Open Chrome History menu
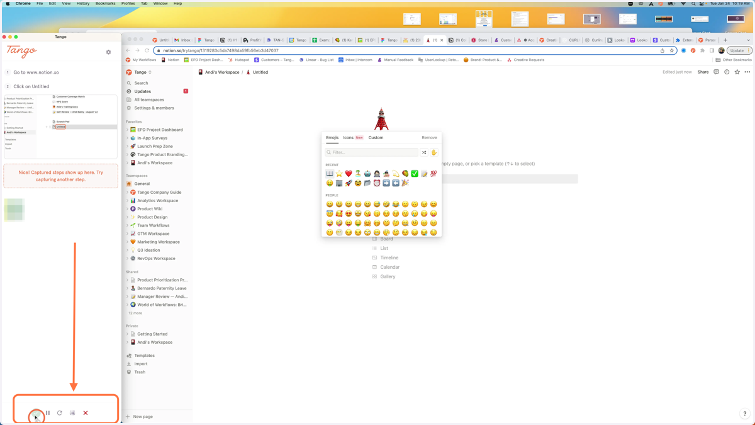 [x=83, y=3]
